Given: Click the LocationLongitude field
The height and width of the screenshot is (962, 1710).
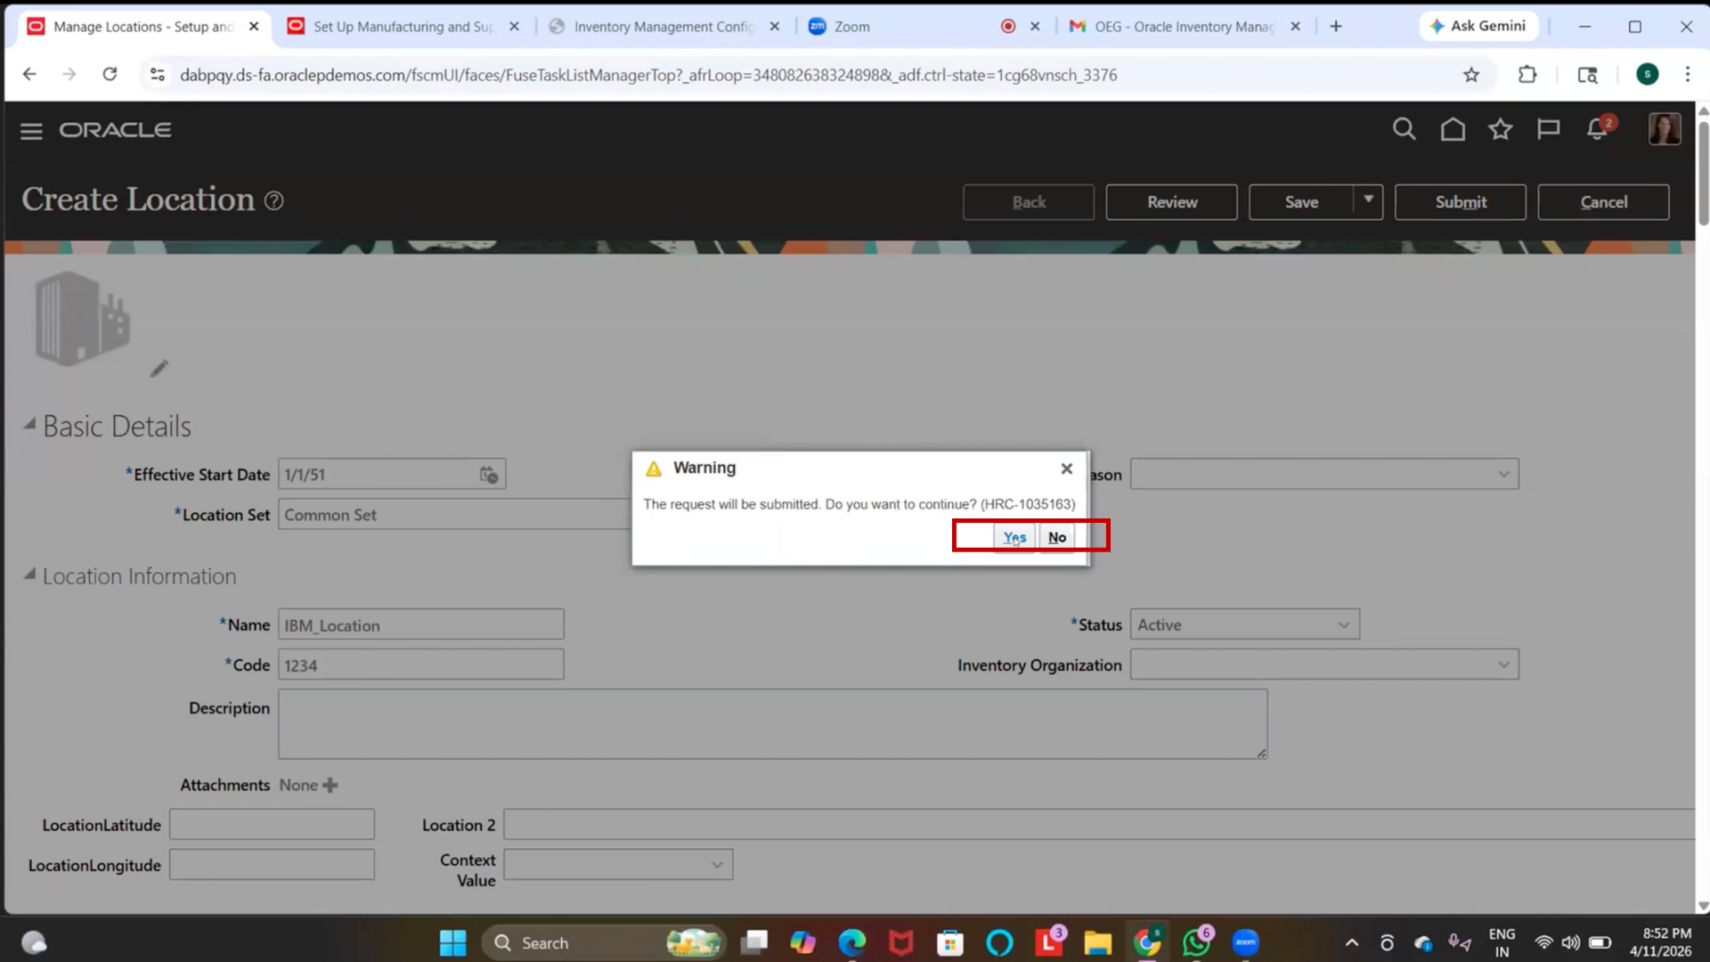Looking at the screenshot, I should click(272, 864).
